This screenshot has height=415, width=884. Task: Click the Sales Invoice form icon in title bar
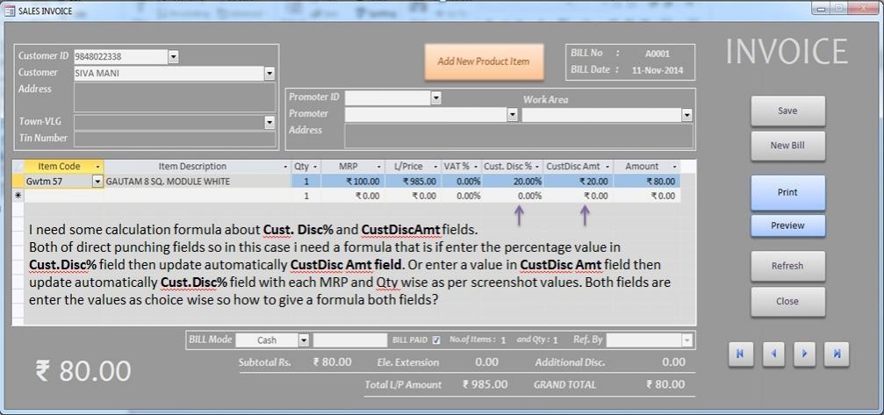click(11, 11)
